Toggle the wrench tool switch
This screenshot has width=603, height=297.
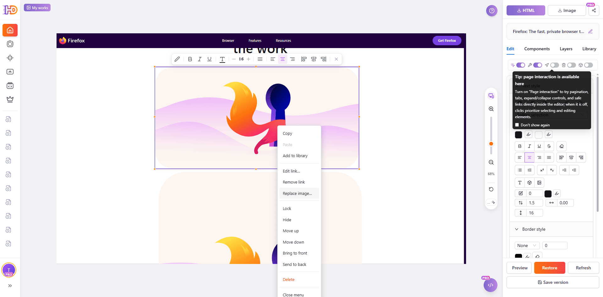[x=538, y=65]
